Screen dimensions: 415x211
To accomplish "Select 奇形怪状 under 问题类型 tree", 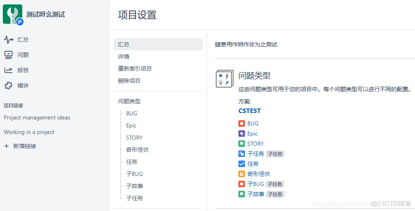I will click(137, 150).
